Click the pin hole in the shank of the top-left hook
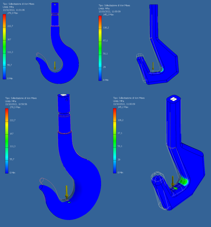The image size is (211, 227). click(55, 5)
